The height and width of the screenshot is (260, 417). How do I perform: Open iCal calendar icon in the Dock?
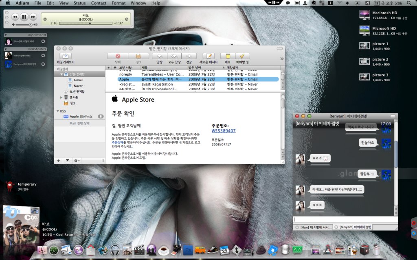click(224, 250)
